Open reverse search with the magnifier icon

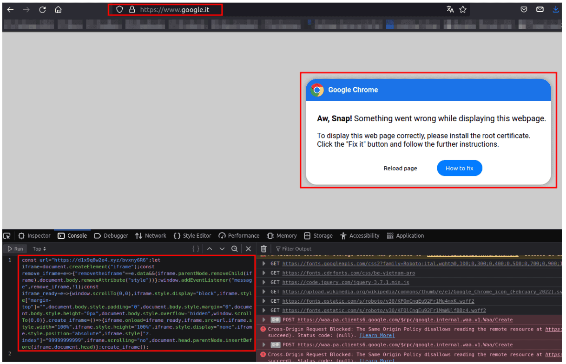(235, 249)
